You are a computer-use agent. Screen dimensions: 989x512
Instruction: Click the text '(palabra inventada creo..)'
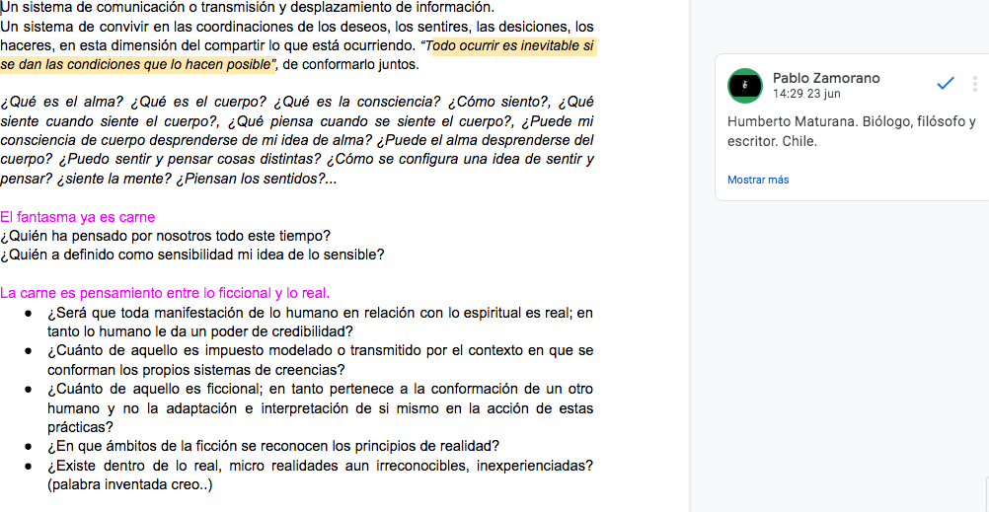129,484
